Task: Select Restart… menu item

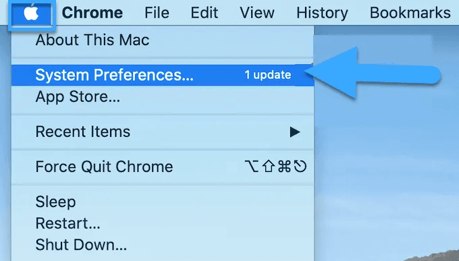Action: click(x=163, y=223)
